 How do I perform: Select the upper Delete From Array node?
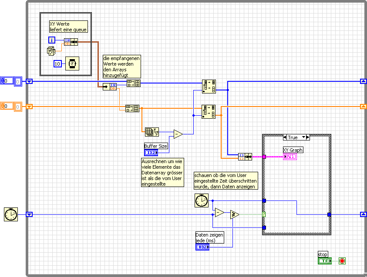click(209, 87)
